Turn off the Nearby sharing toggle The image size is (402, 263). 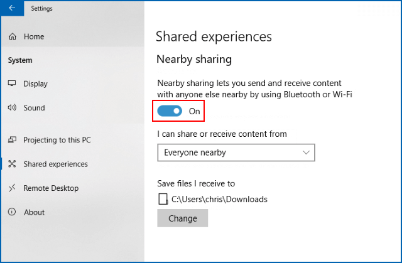click(170, 111)
